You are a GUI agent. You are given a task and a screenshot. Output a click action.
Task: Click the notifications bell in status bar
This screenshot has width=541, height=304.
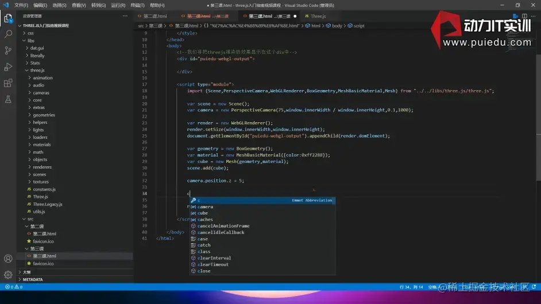coord(534,287)
